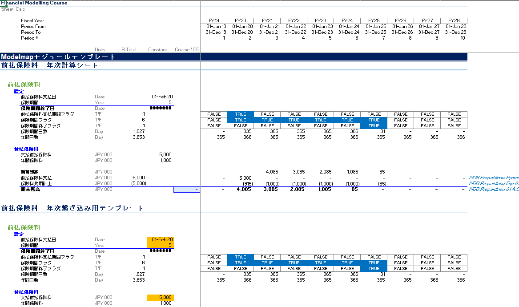
Task: Follow the NDB.PrepaidInsu.Exp link
Action: [x=494, y=183]
